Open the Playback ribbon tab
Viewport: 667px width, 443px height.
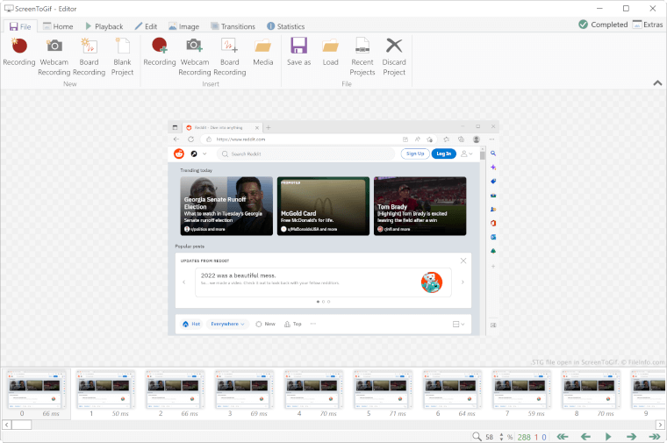103,26
